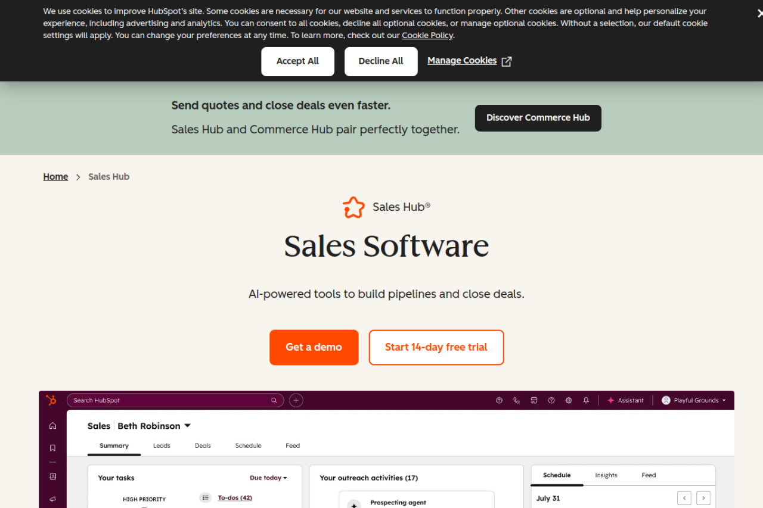Open the Manage Cookies link
This screenshot has width=763, height=508.
click(462, 61)
